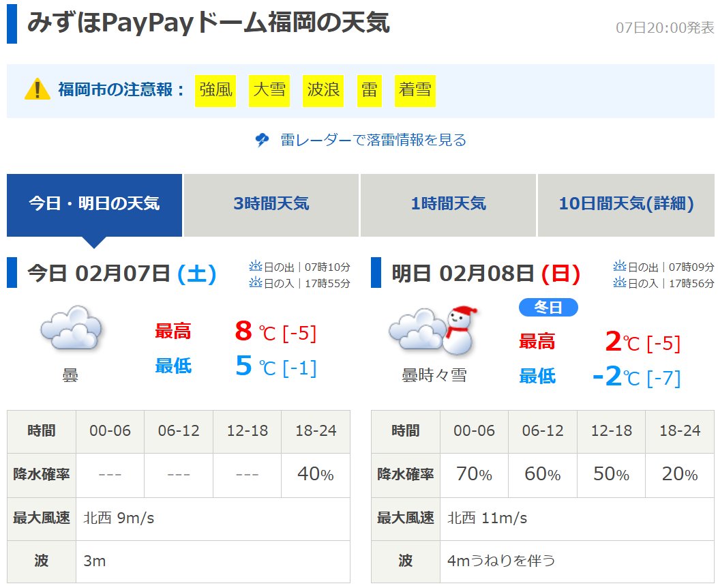Open the 雷 advisory badge
The width and height of the screenshot is (718, 588).
369,91
